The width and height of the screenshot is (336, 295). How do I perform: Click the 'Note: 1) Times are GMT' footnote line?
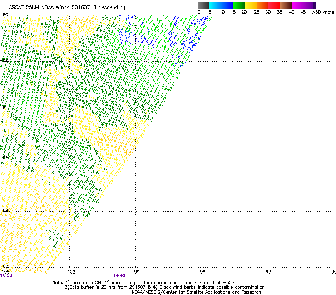point(143,283)
